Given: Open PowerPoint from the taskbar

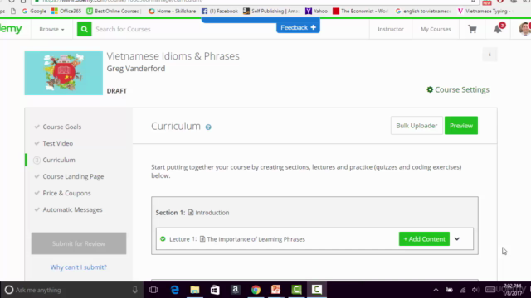Looking at the screenshot, I should coord(276,290).
